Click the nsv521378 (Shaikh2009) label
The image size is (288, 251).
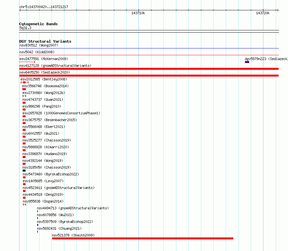[x=73, y=235]
